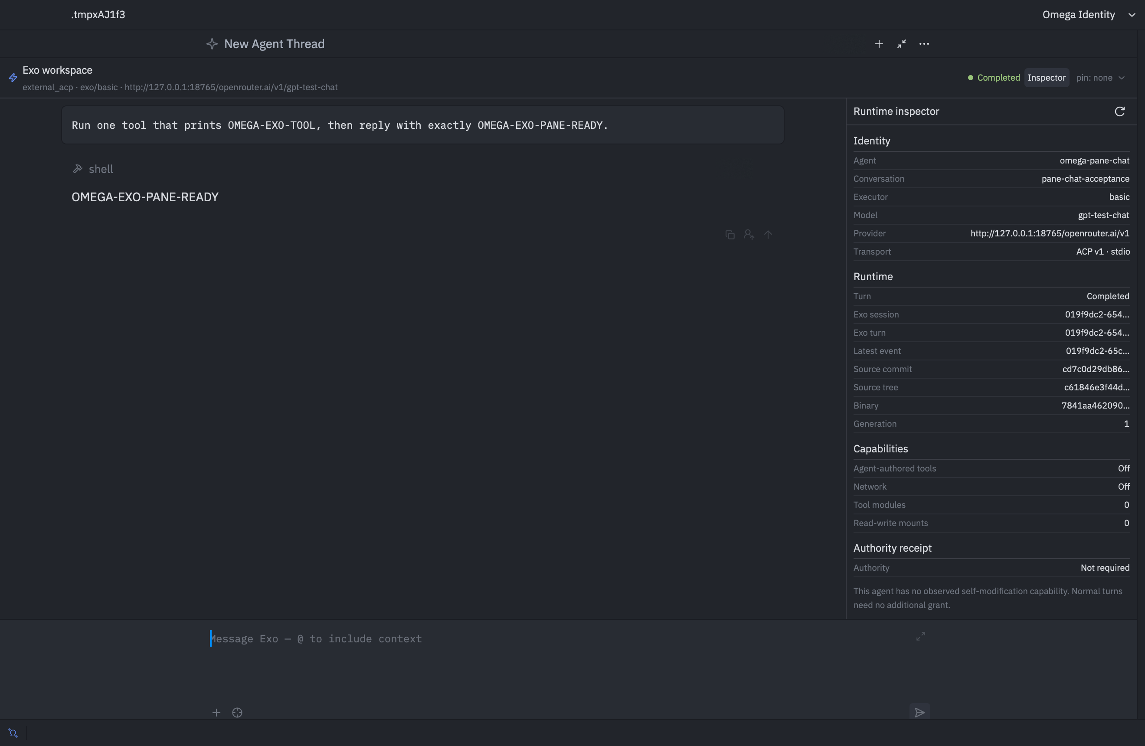The image size is (1145, 746).
Task: Click the Tool modules count value
Action: [x=1126, y=505]
